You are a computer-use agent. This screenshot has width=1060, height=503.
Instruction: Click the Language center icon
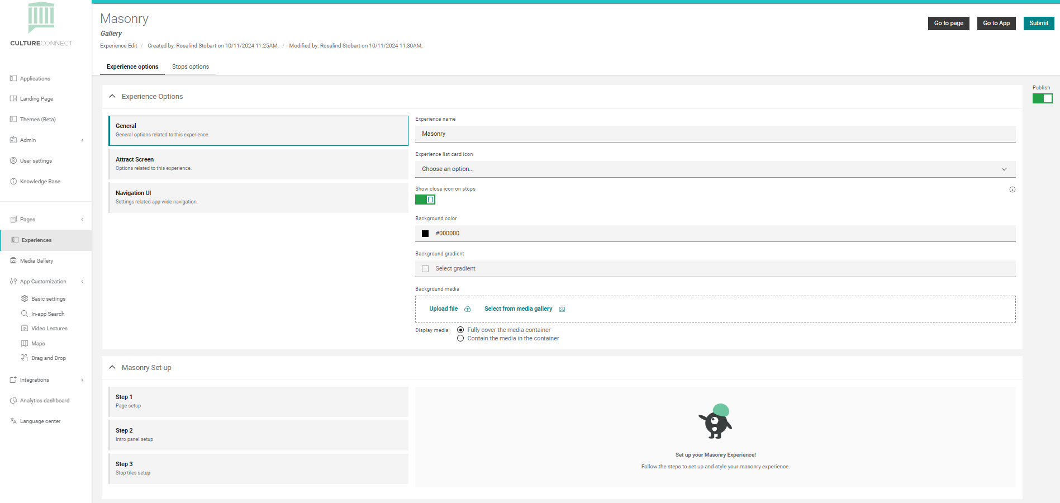click(13, 421)
